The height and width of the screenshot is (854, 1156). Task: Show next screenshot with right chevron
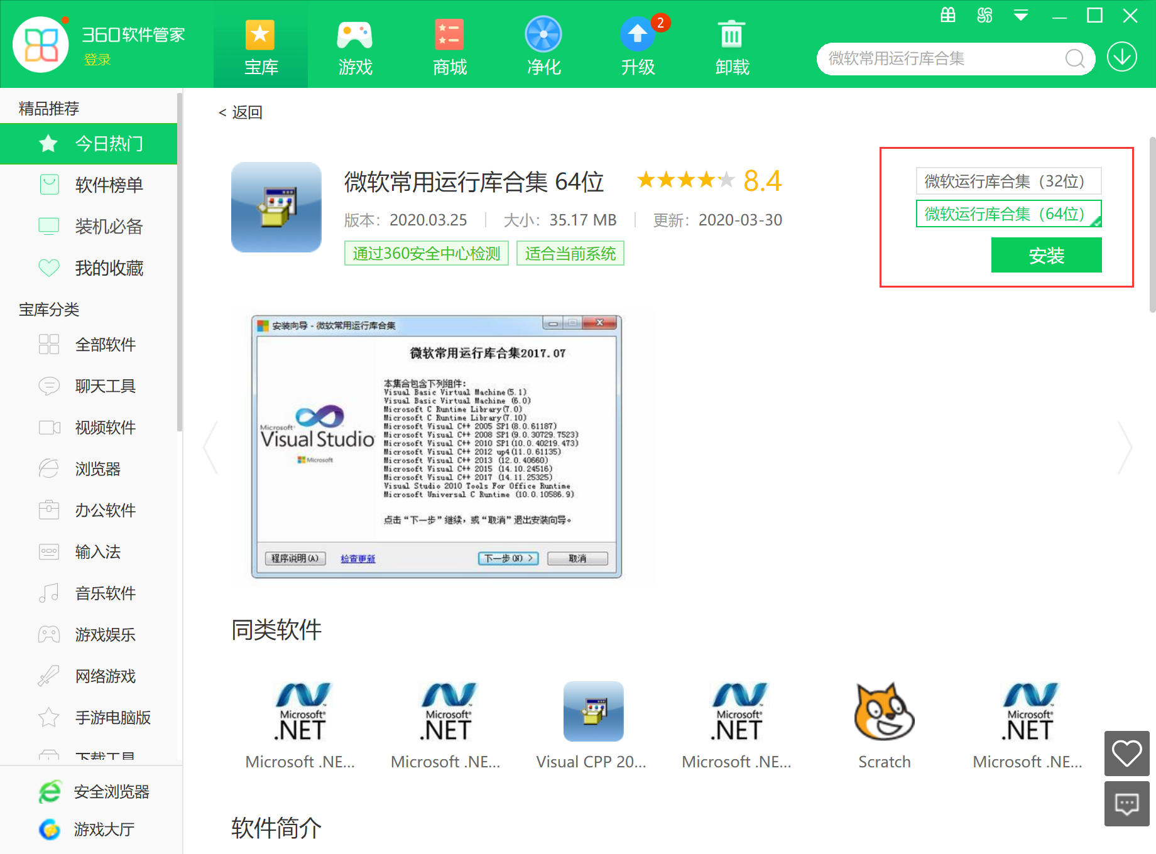click(1125, 447)
